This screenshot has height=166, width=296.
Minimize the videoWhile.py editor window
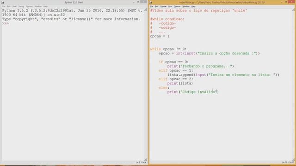(x=282, y=2)
